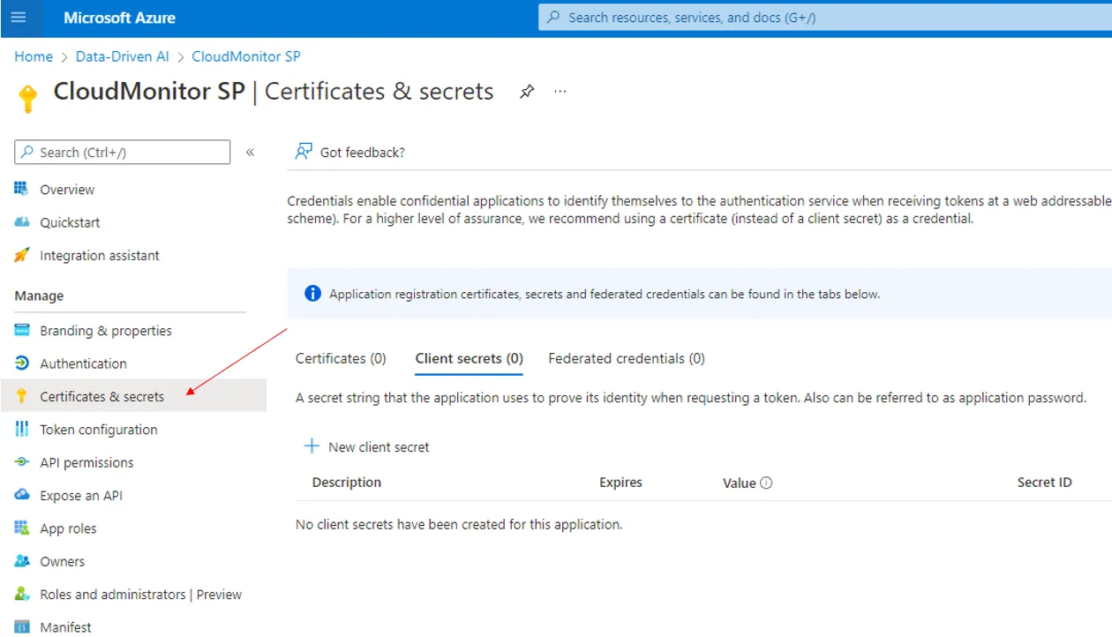Focus the sidebar Search (Ctrl+/) box
The width and height of the screenshot is (1112, 637).
point(123,152)
